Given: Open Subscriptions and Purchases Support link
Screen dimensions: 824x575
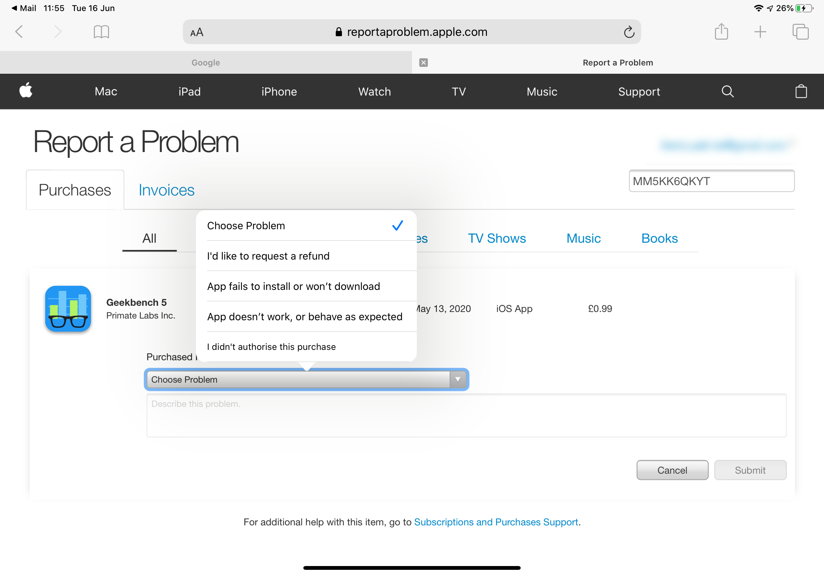Looking at the screenshot, I should point(496,522).
